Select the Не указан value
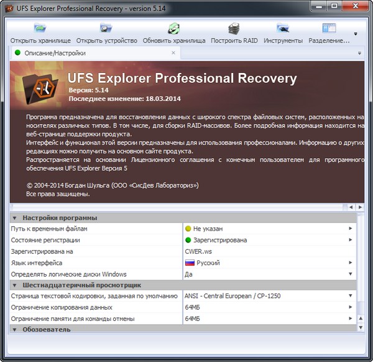Screen dimensions: 373x362 point(208,229)
